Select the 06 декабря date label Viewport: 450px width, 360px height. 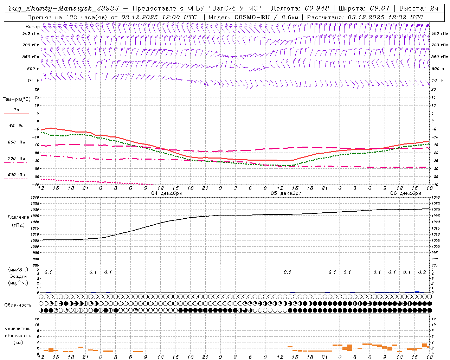coord(406,193)
